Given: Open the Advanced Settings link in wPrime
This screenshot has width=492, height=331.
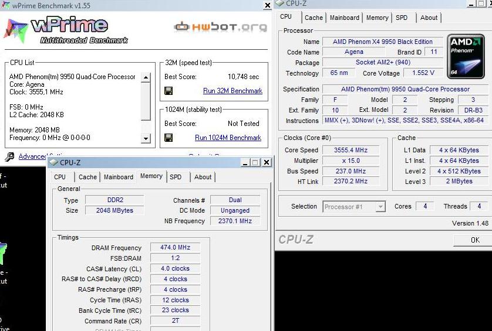Looking at the screenshot, I should pos(32,156).
